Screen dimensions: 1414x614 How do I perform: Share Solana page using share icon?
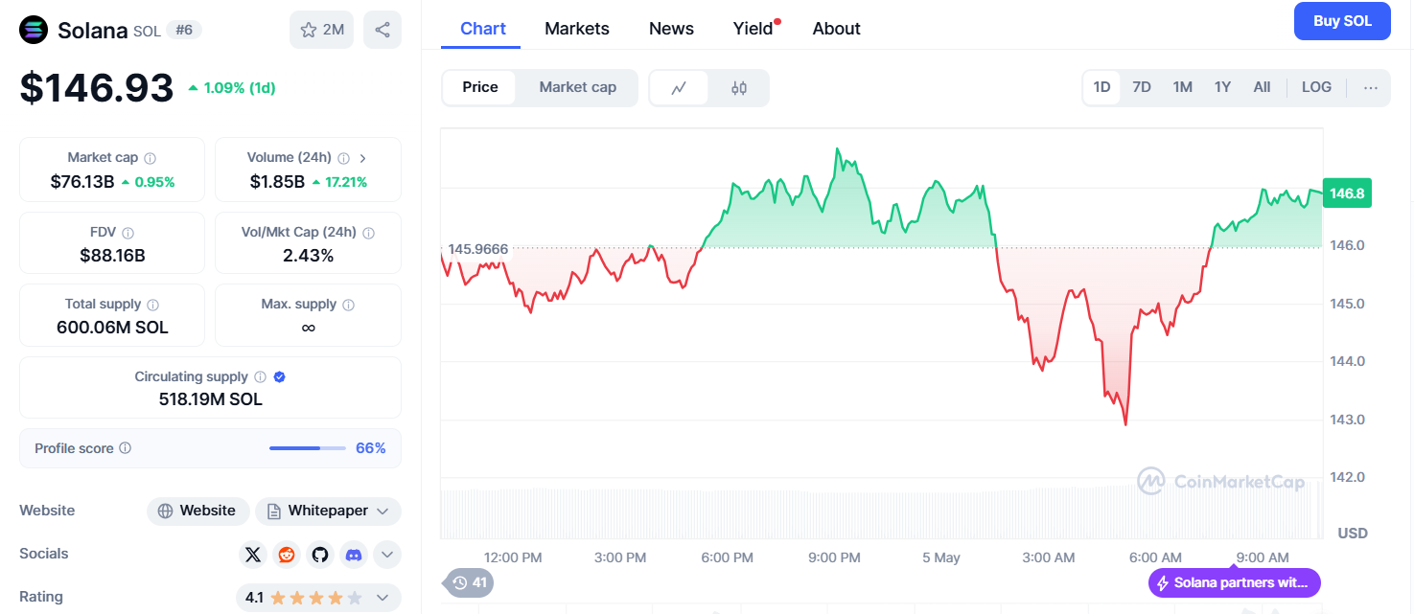pyautogui.click(x=382, y=30)
